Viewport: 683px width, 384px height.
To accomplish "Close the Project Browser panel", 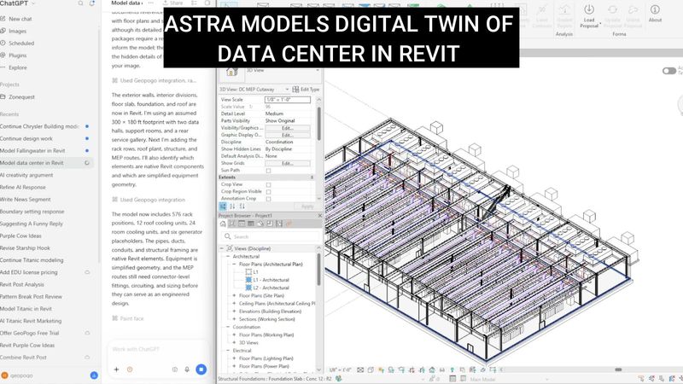I will (x=319, y=216).
